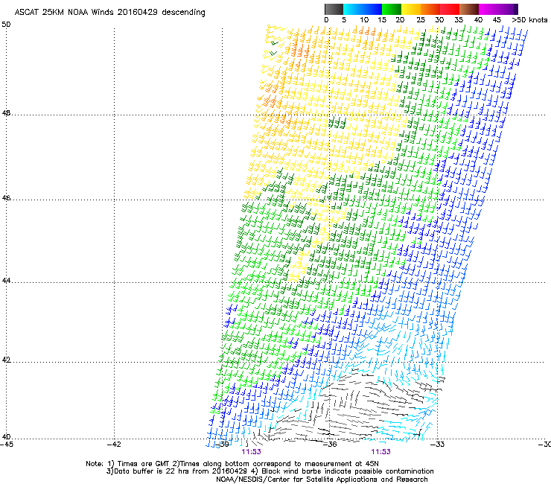Click the red 30-35 knots legend swatch
The image size is (551, 484).
(x=450, y=9)
